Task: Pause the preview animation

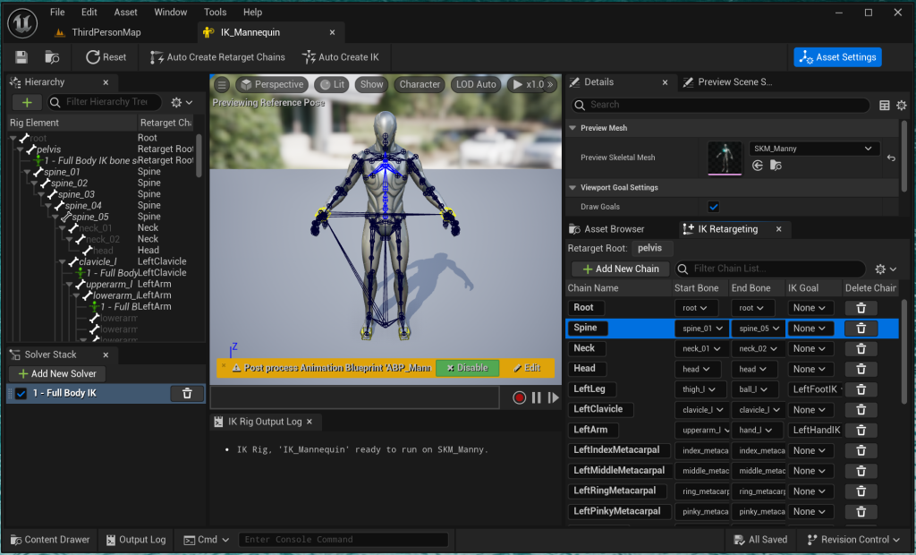Action: 537,397
